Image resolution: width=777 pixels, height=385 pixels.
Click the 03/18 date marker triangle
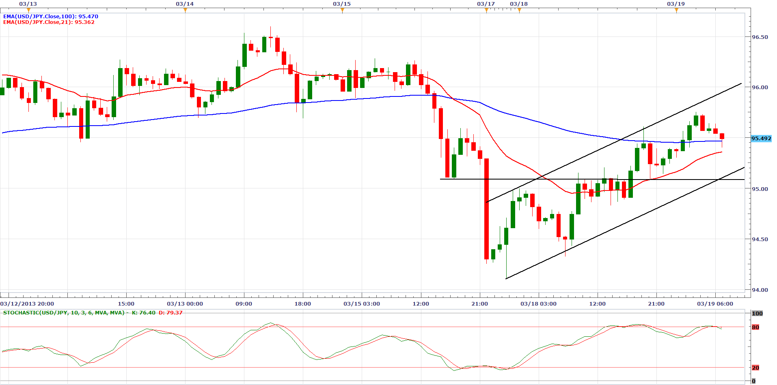pyautogui.click(x=519, y=10)
